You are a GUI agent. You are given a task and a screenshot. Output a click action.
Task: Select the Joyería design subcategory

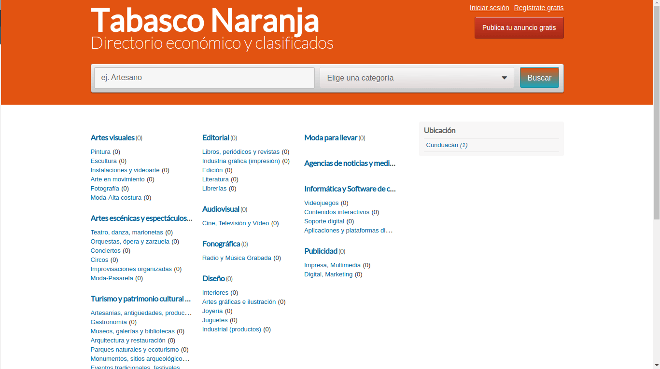[212, 311]
